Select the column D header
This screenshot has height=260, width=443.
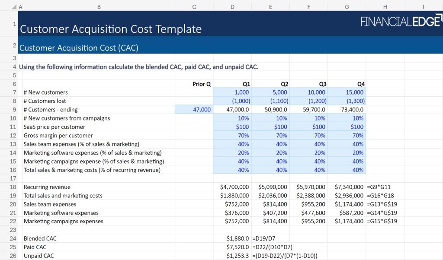point(233,6)
